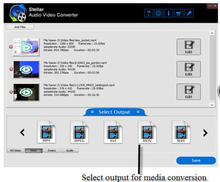Remove 4ax_pocket.mp4 with red X

11,47
